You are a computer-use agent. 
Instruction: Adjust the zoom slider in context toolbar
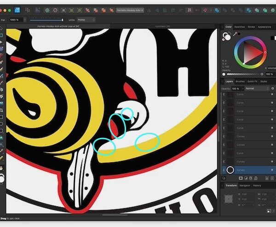[x=46, y=20]
